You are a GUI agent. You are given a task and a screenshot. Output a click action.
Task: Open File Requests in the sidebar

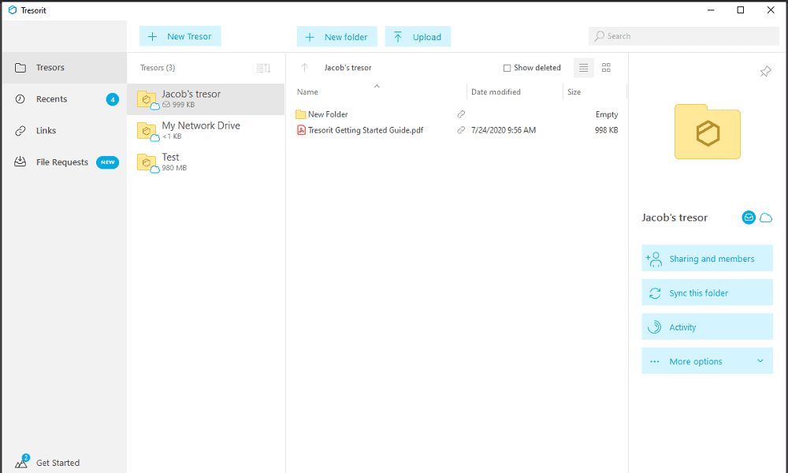[x=65, y=162]
